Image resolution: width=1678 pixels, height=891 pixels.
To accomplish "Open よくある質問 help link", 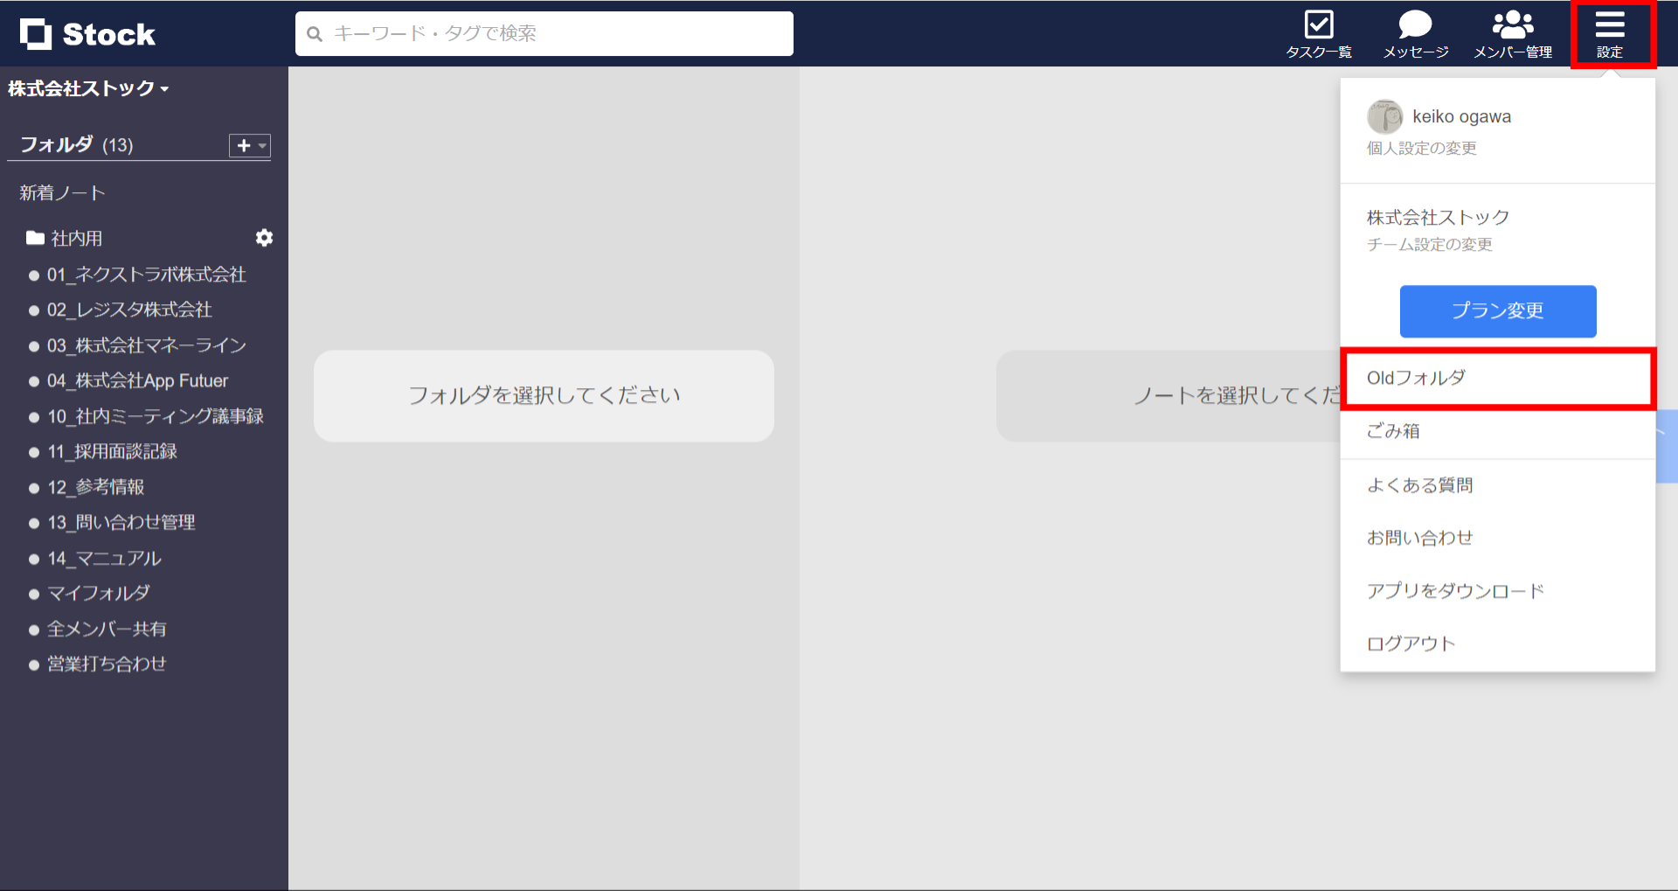I will (1419, 484).
